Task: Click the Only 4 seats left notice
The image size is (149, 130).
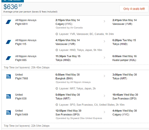Action: click(134, 9)
